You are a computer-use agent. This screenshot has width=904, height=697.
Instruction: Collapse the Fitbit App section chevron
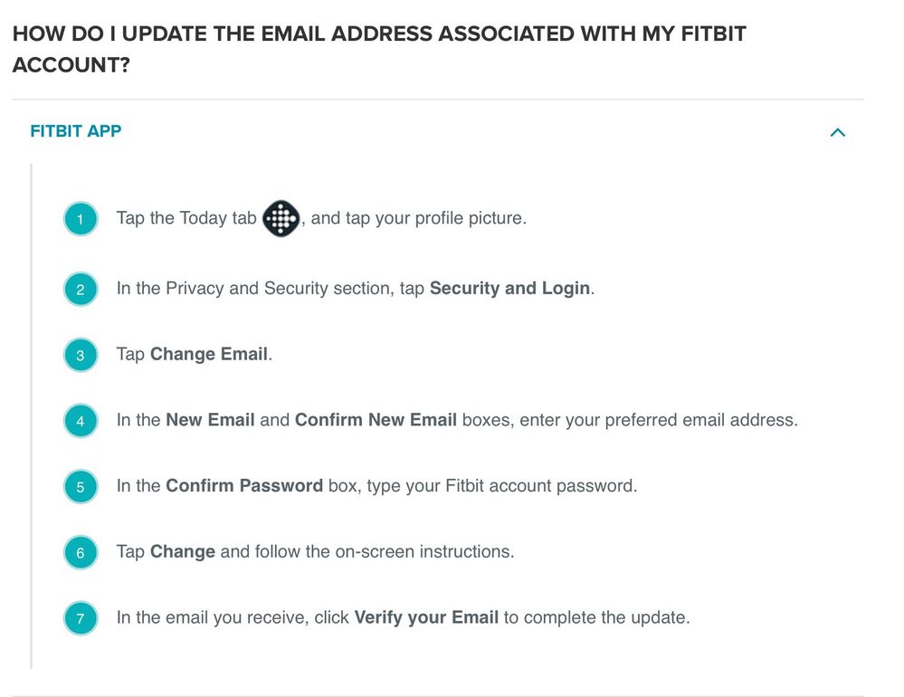[837, 132]
